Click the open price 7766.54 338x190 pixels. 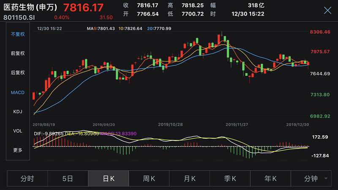[148, 14]
